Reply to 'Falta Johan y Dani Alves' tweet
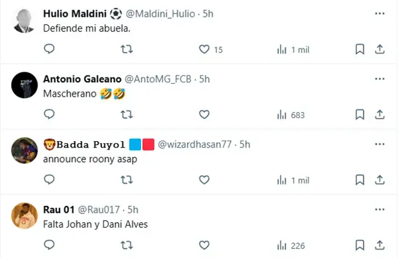The width and height of the screenshot is (414, 258). pos(49,245)
